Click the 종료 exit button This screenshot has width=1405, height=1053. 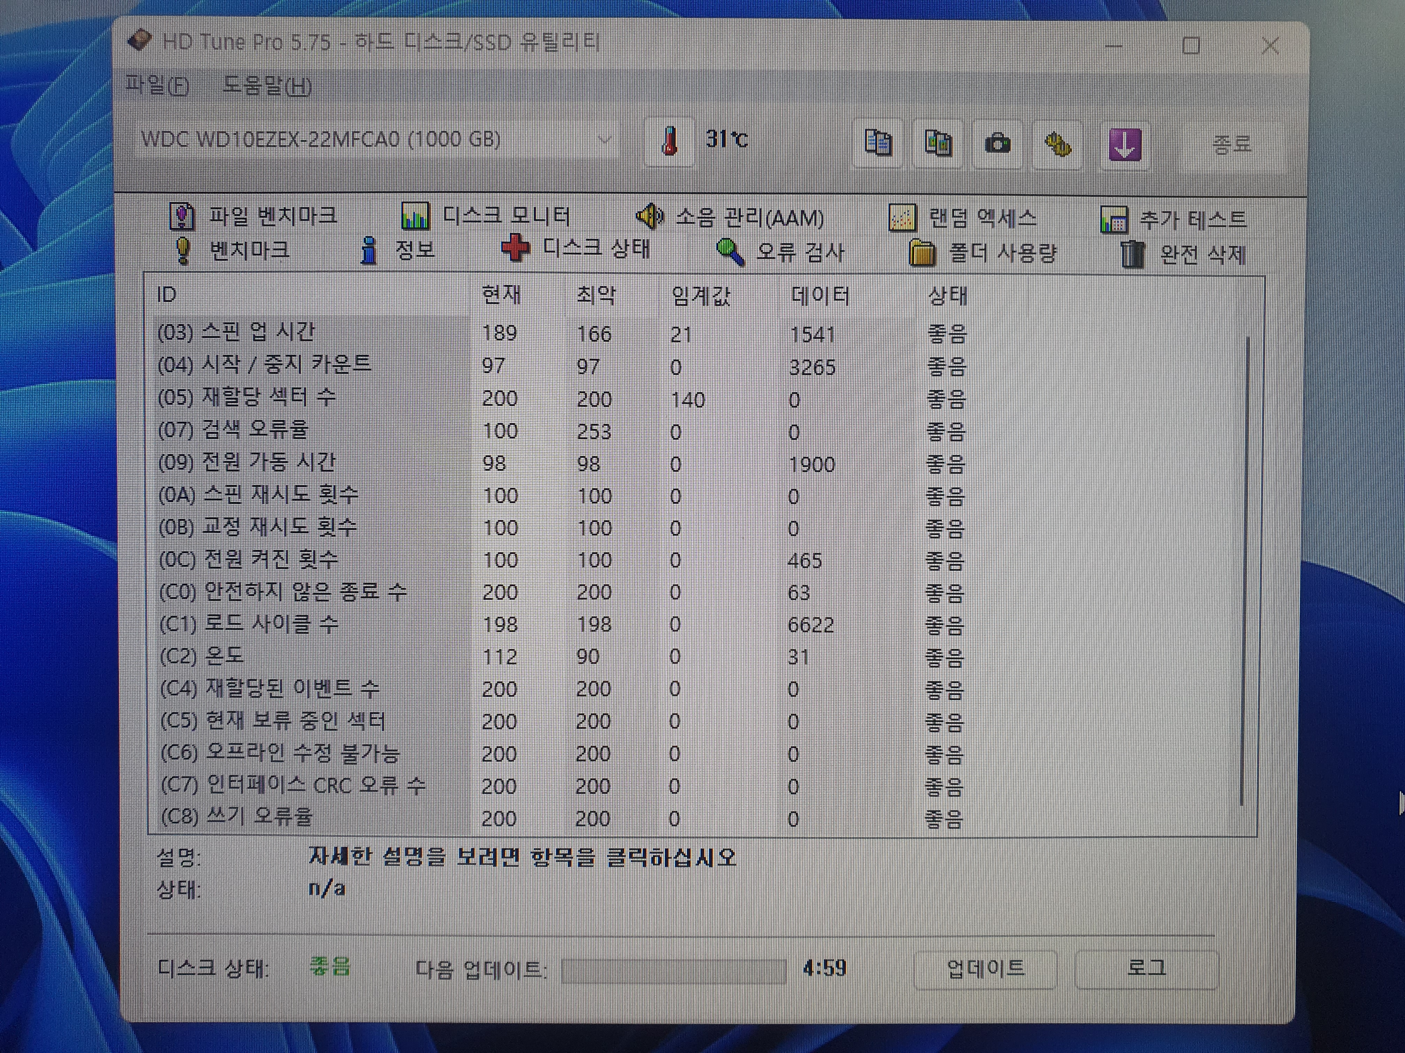click(x=1231, y=144)
